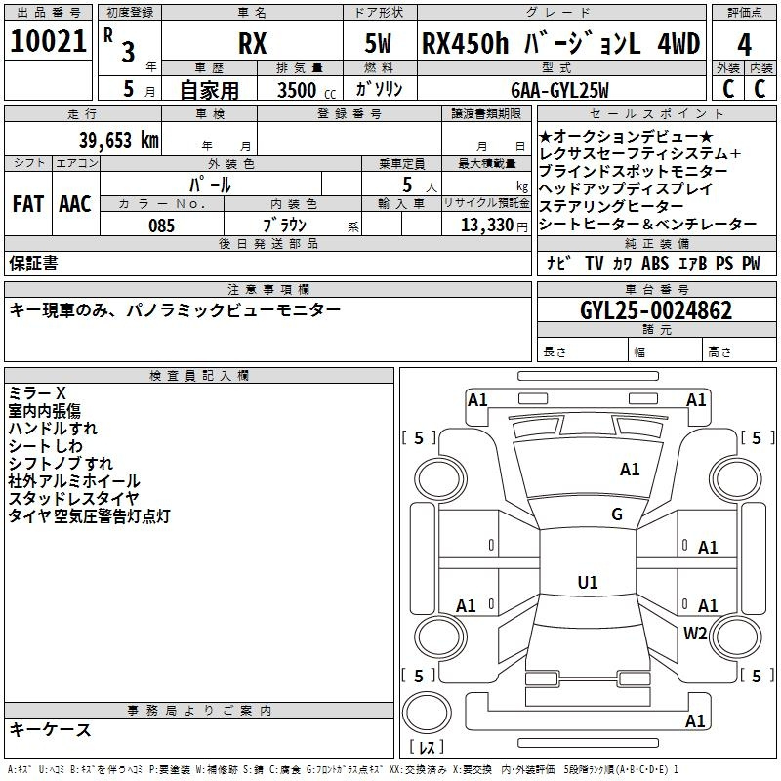The image size is (781, 781).
Task: Select the A1 scratch mark on the hood
Action: pyautogui.click(x=630, y=470)
